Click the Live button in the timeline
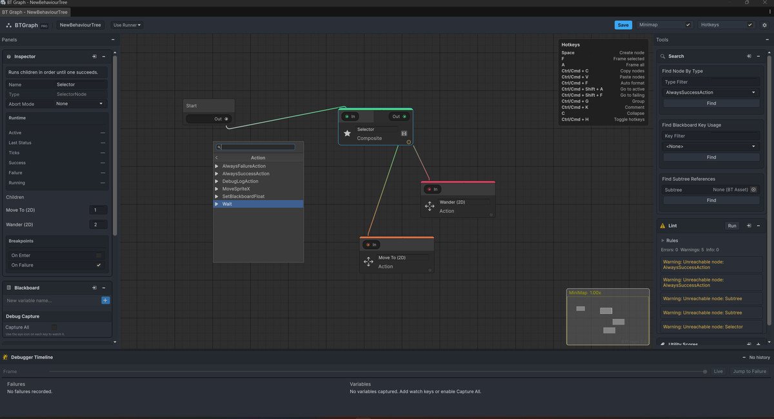Viewport: 774px width, 419px height. click(x=718, y=371)
